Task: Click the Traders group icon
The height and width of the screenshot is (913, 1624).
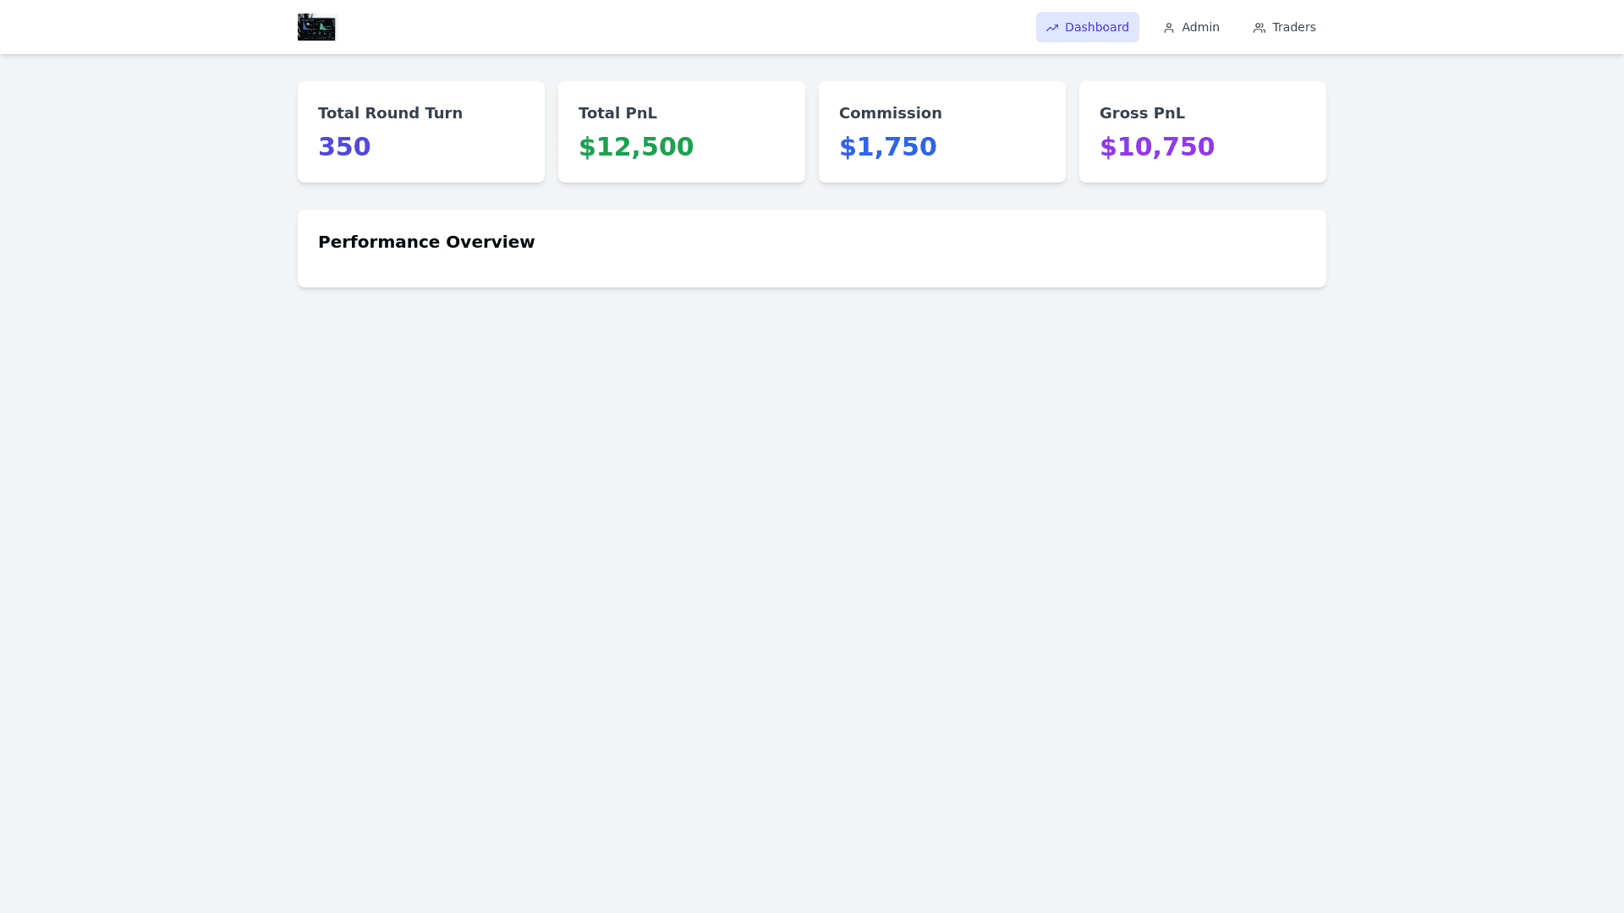Action: coord(1259,28)
